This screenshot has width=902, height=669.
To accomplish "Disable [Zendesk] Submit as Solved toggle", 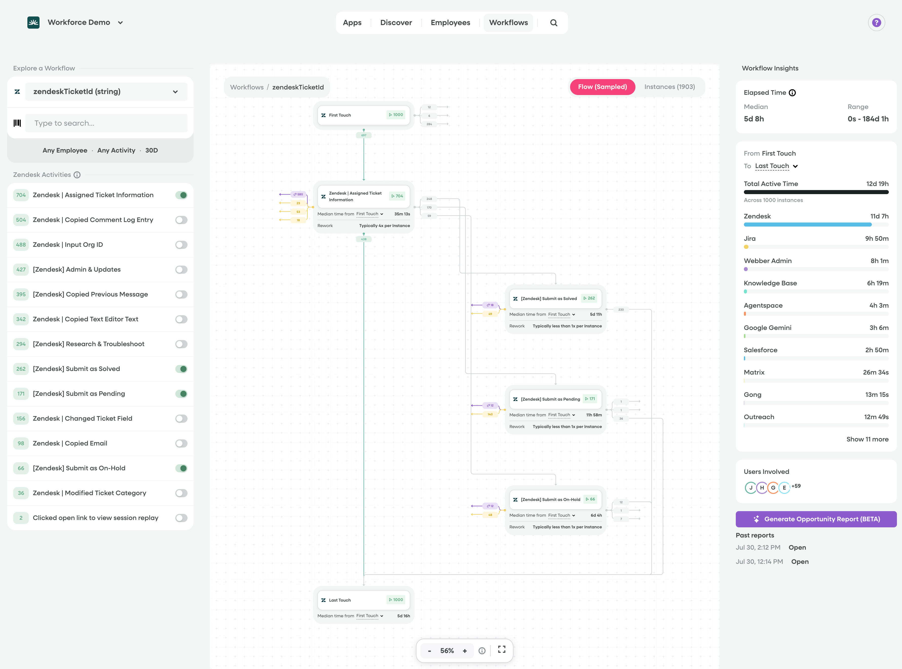I will coord(181,369).
